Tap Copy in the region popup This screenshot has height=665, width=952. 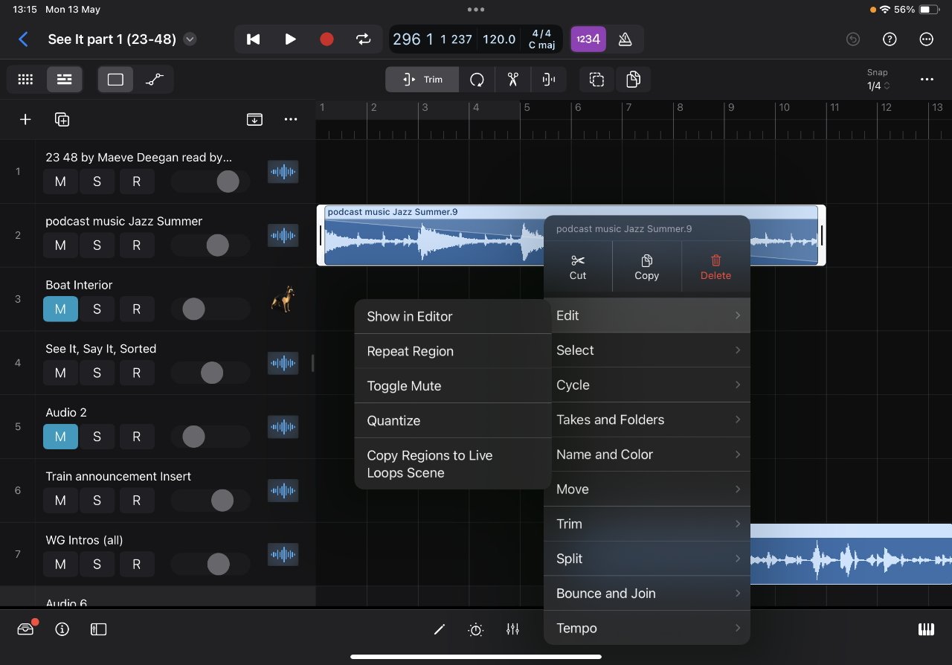[646, 266]
